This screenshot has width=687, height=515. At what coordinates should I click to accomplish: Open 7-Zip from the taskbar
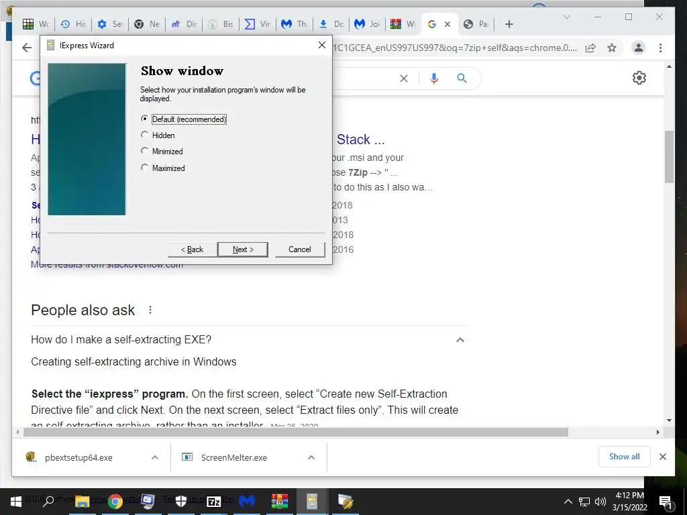[214, 501]
